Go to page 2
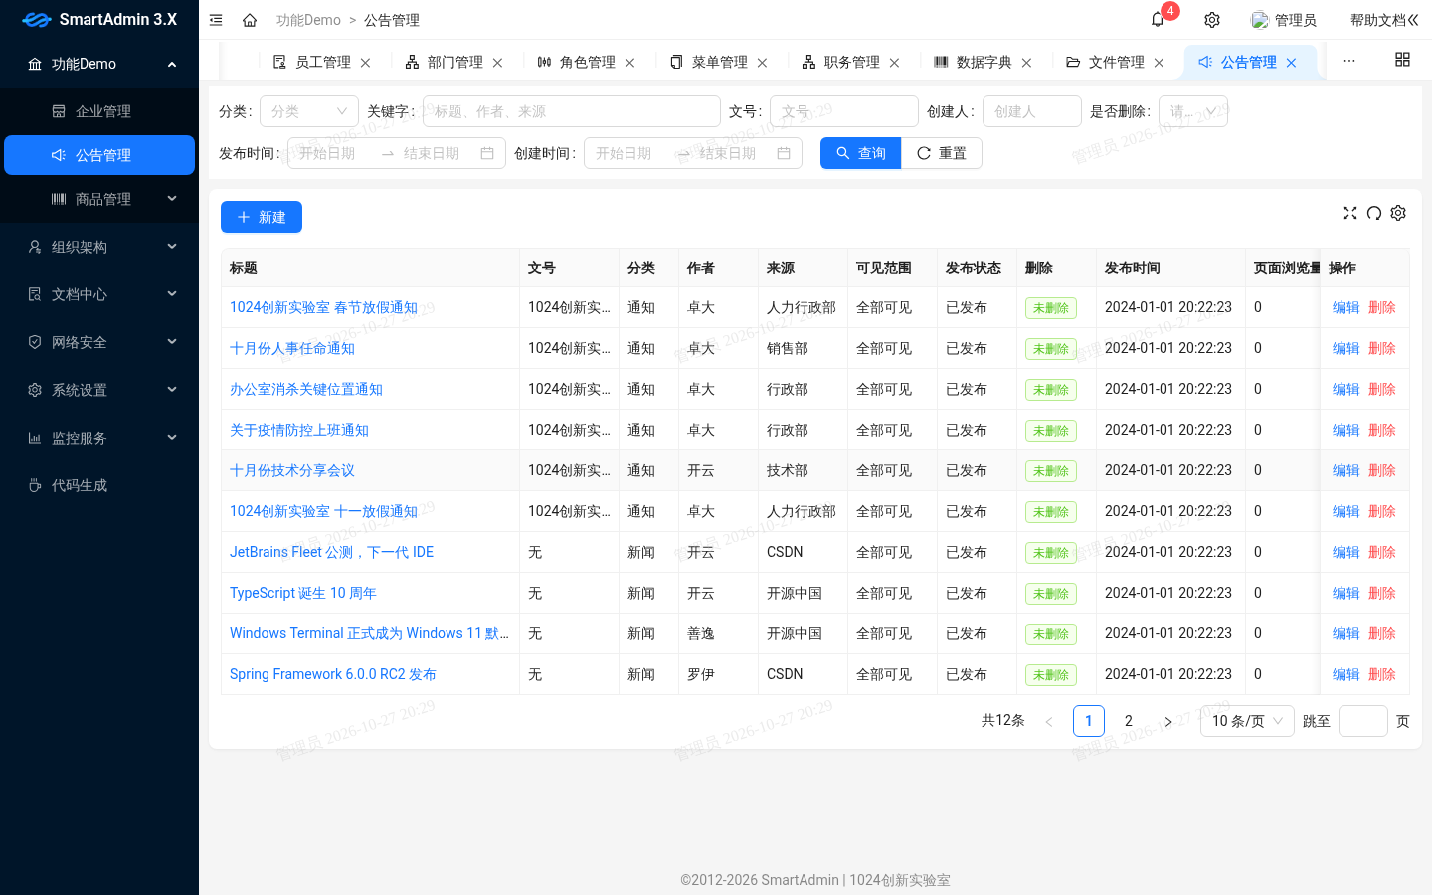This screenshot has width=1432, height=895. click(x=1129, y=721)
